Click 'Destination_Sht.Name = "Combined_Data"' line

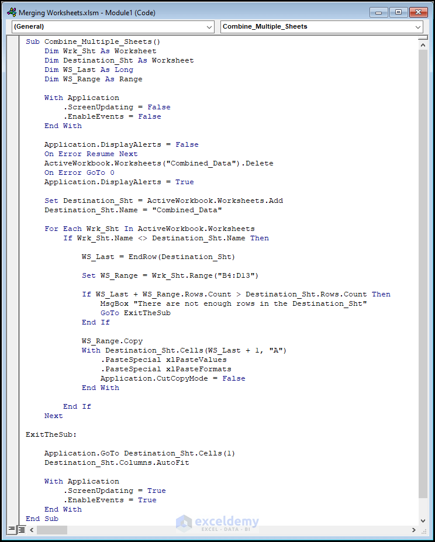133,209
